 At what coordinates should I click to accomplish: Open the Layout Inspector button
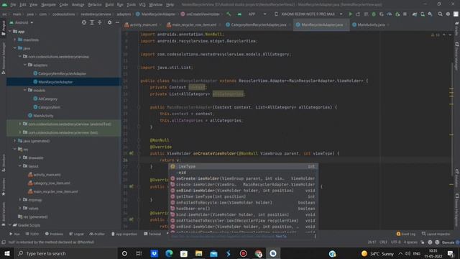tap(436, 234)
